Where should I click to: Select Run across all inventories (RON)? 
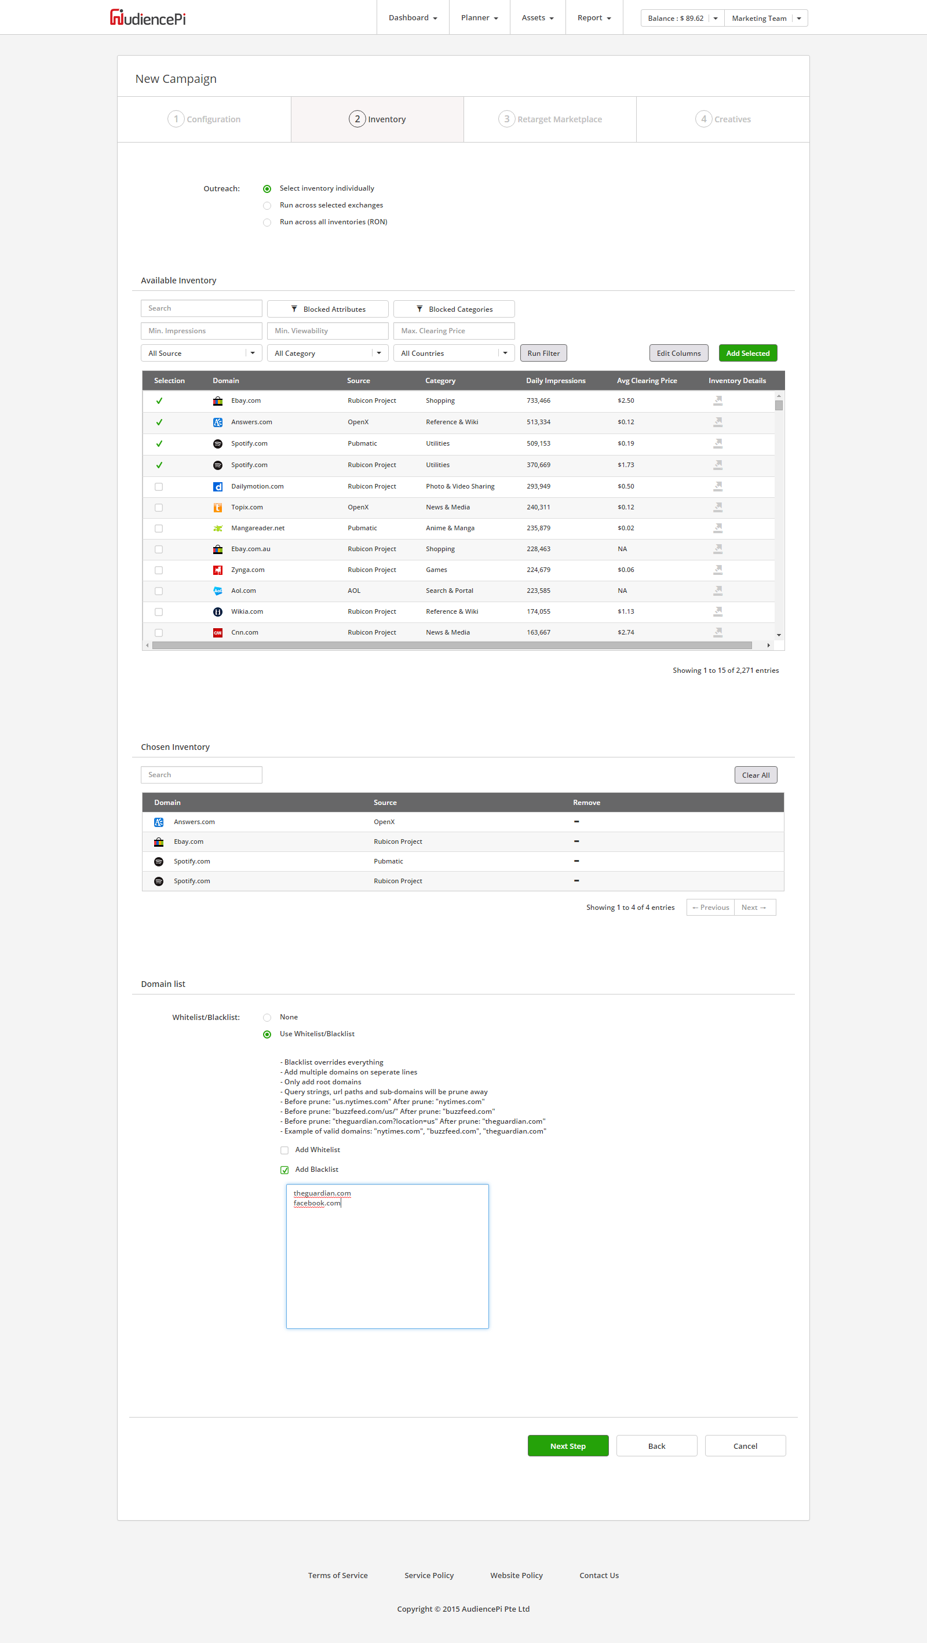(x=267, y=222)
